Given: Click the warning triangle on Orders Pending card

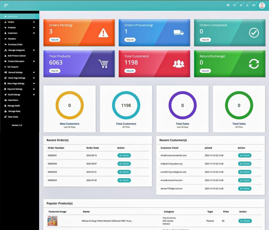Looking at the screenshot, I should pyautogui.click(x=103, y=33).
